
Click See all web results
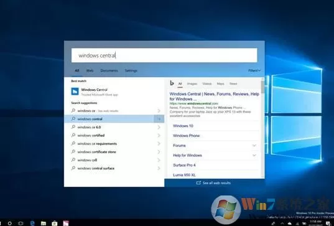[213, 183]
